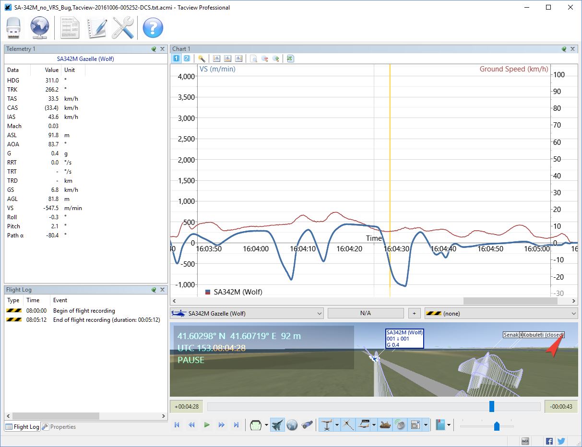The width and height of the screenshot is (582, 447).
Task: Open the document report icon
Action: [70, 28]
